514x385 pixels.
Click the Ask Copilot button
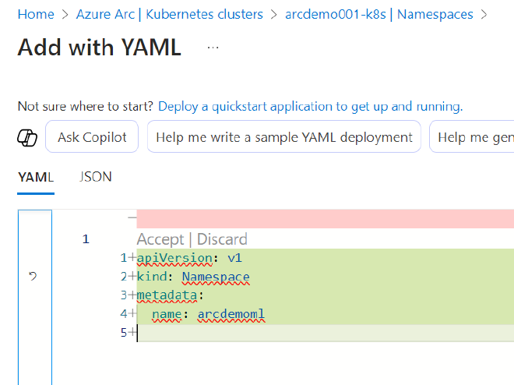tap(92, 136)
